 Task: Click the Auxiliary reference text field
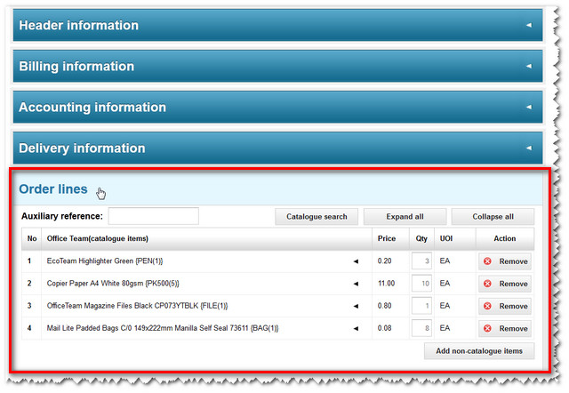pyautogui.click(x=153, y=216)
